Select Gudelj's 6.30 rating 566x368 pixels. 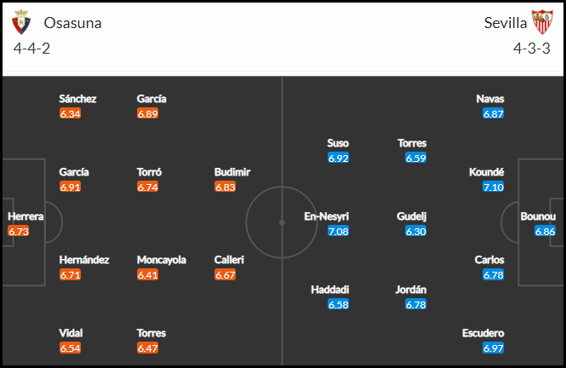415,231
